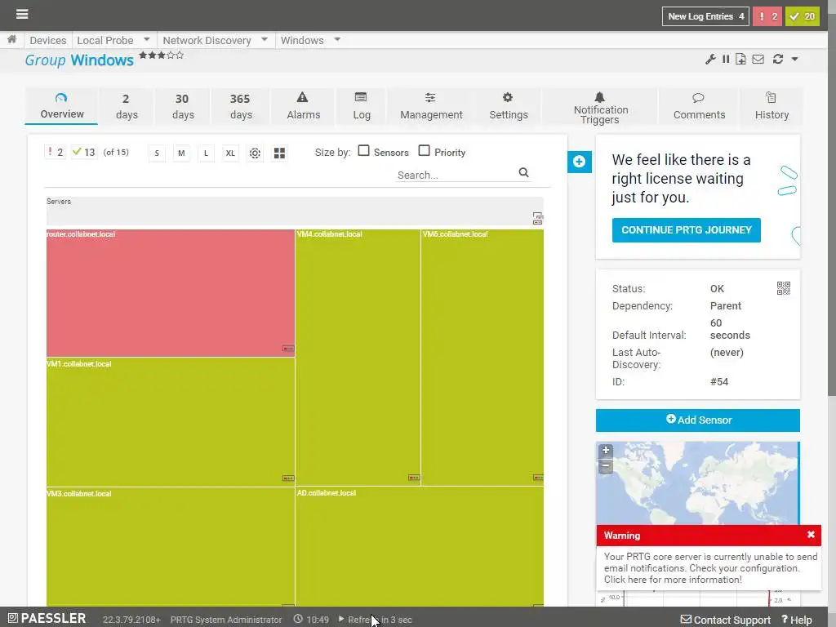Screen dimensions: 836x627
Task: Open the wrench settings icon for the group
Action: click(710, 59)
